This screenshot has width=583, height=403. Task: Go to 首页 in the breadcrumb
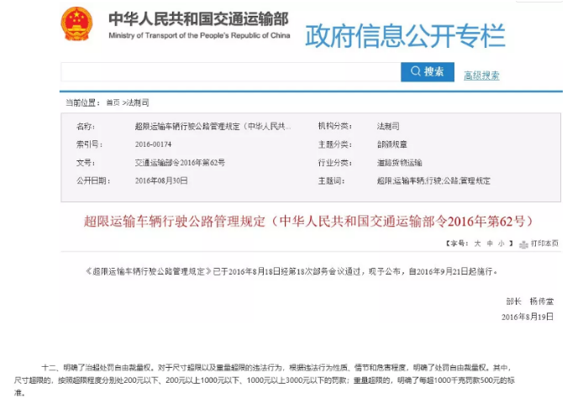click(113, 102)
